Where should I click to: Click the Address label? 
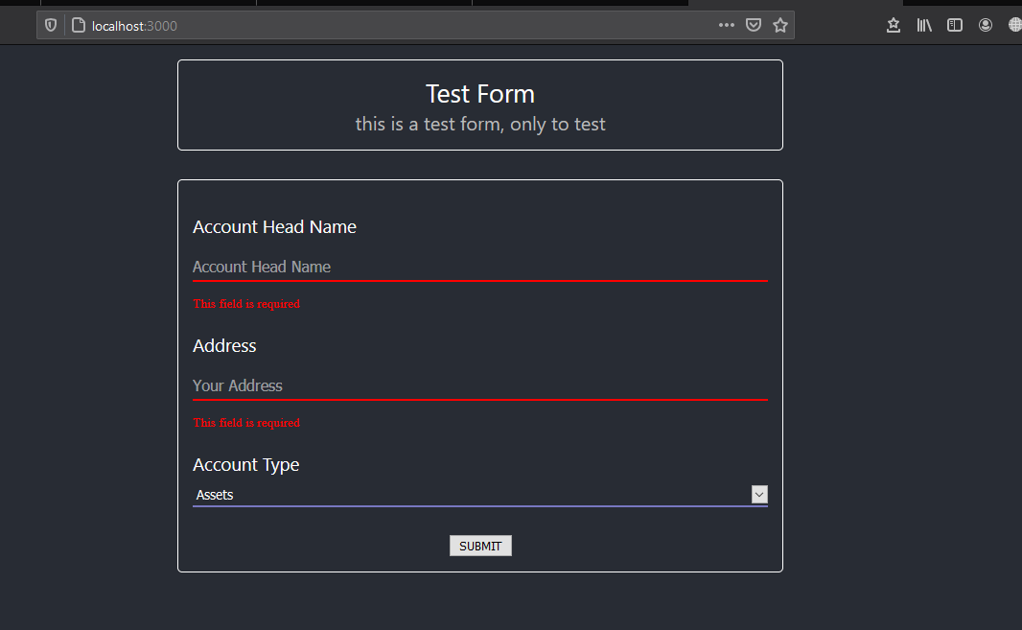coord(224,345)
